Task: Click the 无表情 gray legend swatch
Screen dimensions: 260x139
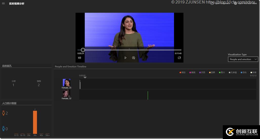Action: coord(230,73)
